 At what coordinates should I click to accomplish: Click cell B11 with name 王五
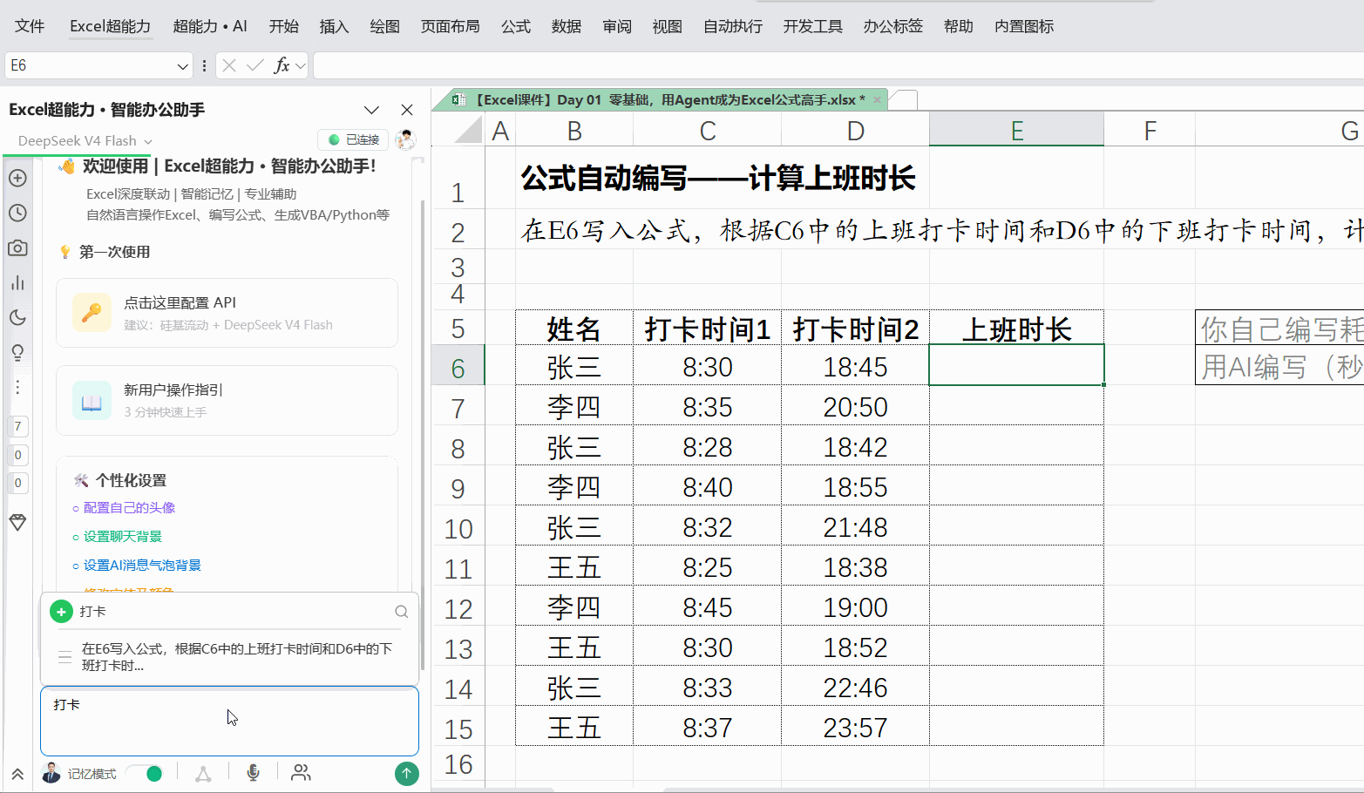pyautogui.click(x=573, y=567)
